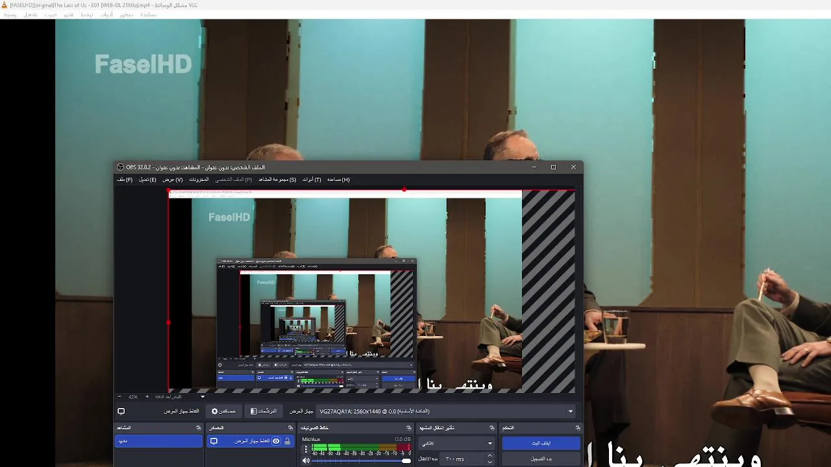Viewport: 831px width, 467px height.
Task: Select the scene item in the Scenes list
Action: click(x=159, y=441)
